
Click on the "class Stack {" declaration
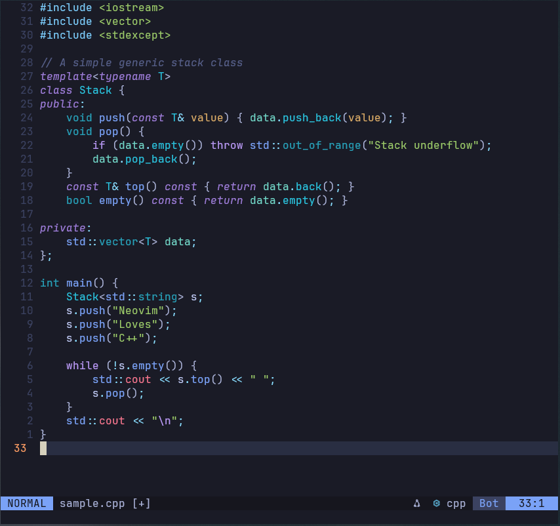click(x=82, y=91)
